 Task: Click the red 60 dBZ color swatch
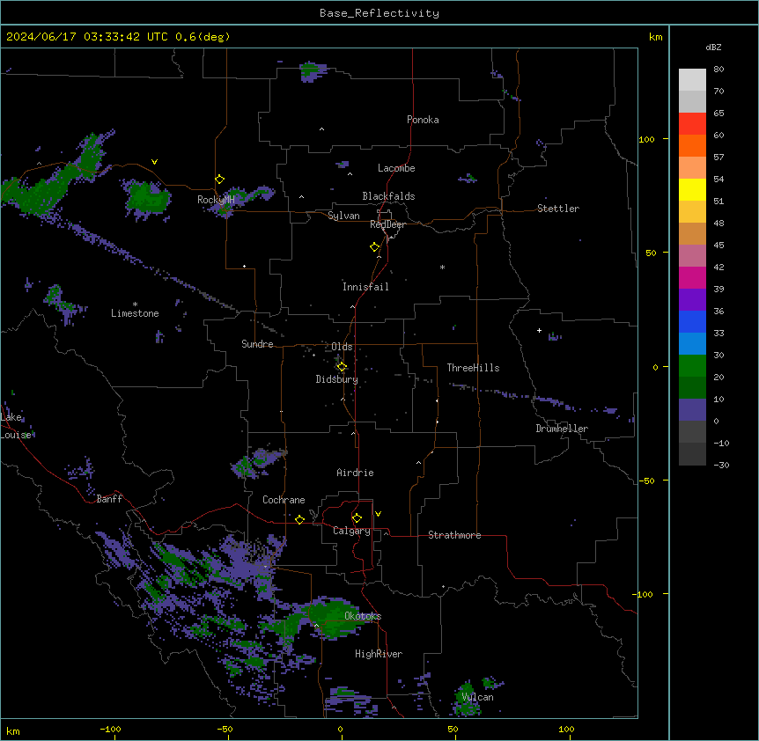pyautogui.click(x=692, y=123)
